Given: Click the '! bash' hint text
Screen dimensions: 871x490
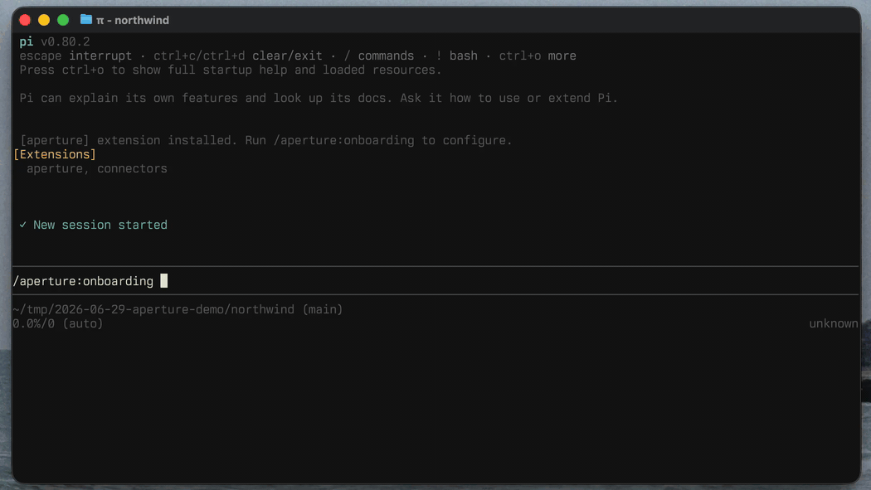Looking at the screenshot, I should pyautogui.click(x=456, y=56).
